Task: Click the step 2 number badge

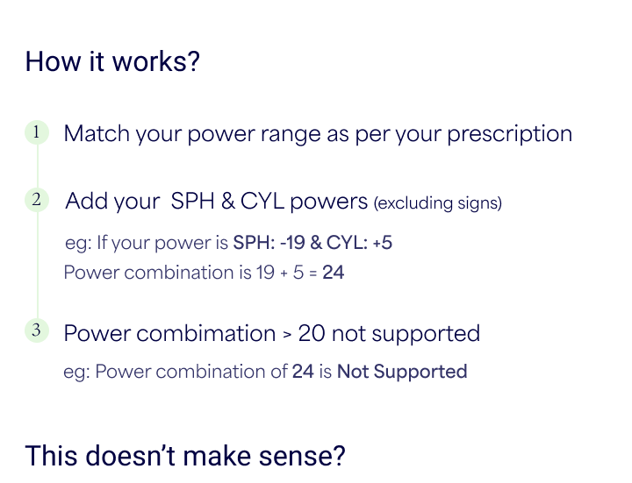Action: point(37,200)
